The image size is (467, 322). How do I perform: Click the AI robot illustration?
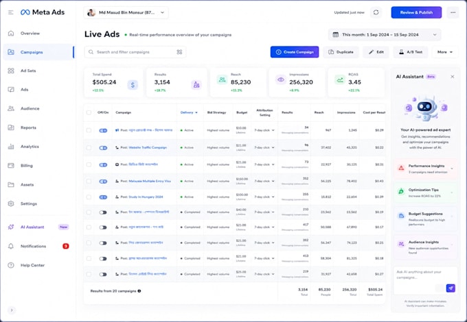pyautogui.click(x=426, y=108)
